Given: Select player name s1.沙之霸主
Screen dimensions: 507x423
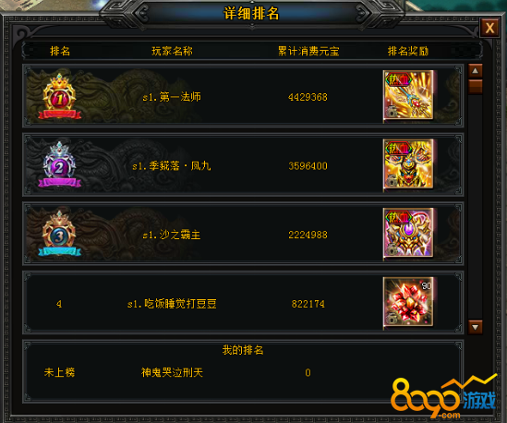Looking at the screenshot, I should pyautogui.click(x=172, y=235).
